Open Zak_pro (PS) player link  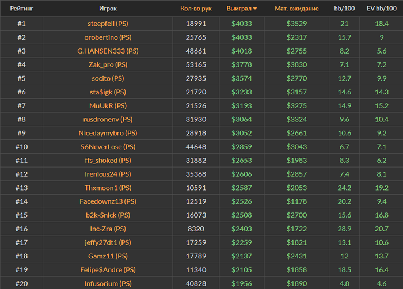click(x=108, y=64)
